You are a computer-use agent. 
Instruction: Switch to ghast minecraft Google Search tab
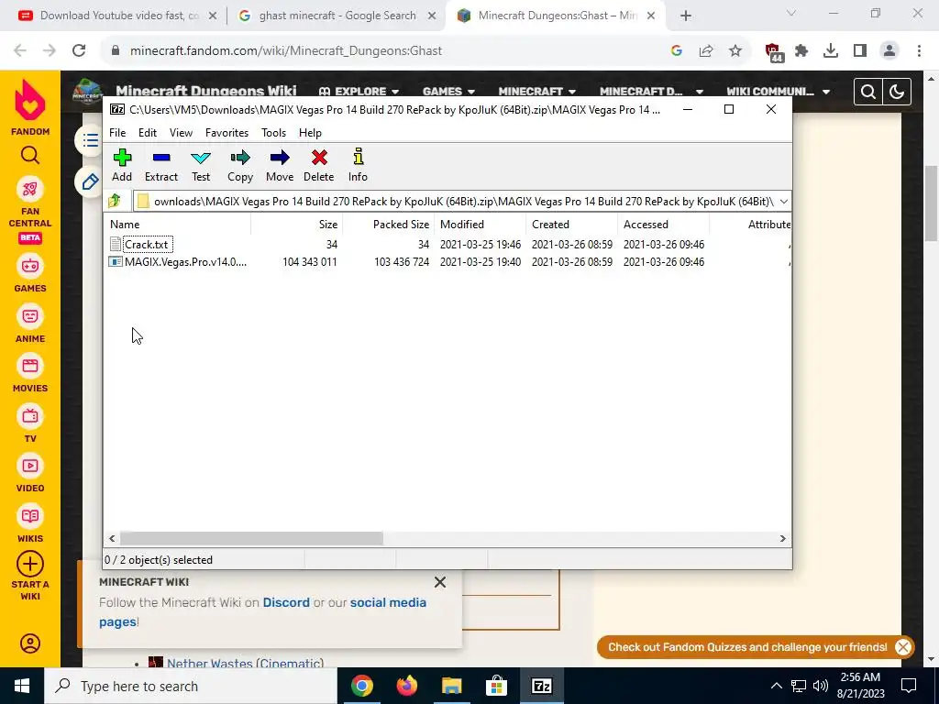tap(337, 16)
